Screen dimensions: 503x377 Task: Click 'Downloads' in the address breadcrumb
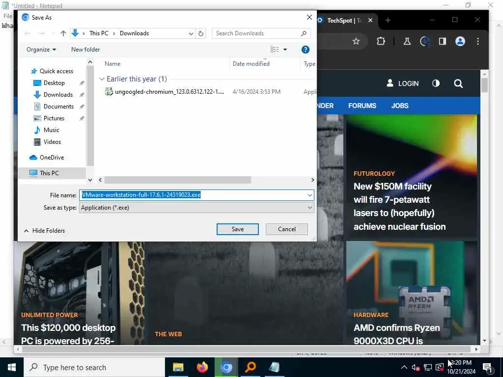(134, 33)
